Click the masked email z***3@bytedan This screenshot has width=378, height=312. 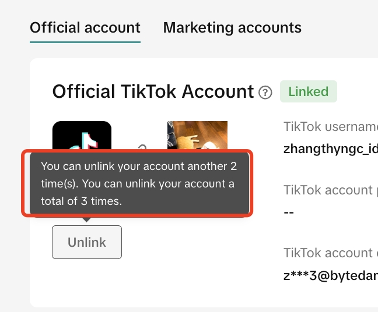(x=330, y=275)
